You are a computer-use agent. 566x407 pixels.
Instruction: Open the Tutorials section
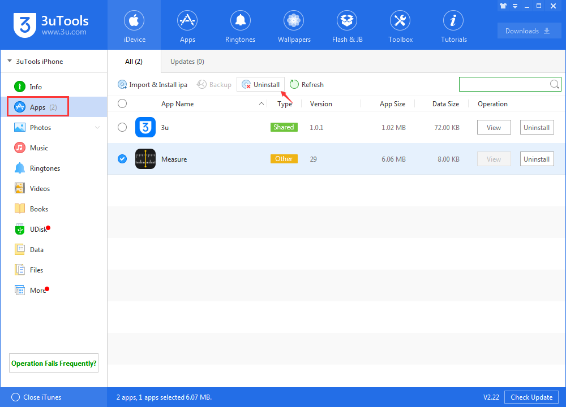(453, 25)
